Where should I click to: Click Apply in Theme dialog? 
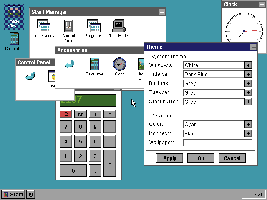[x=170, y=158]
